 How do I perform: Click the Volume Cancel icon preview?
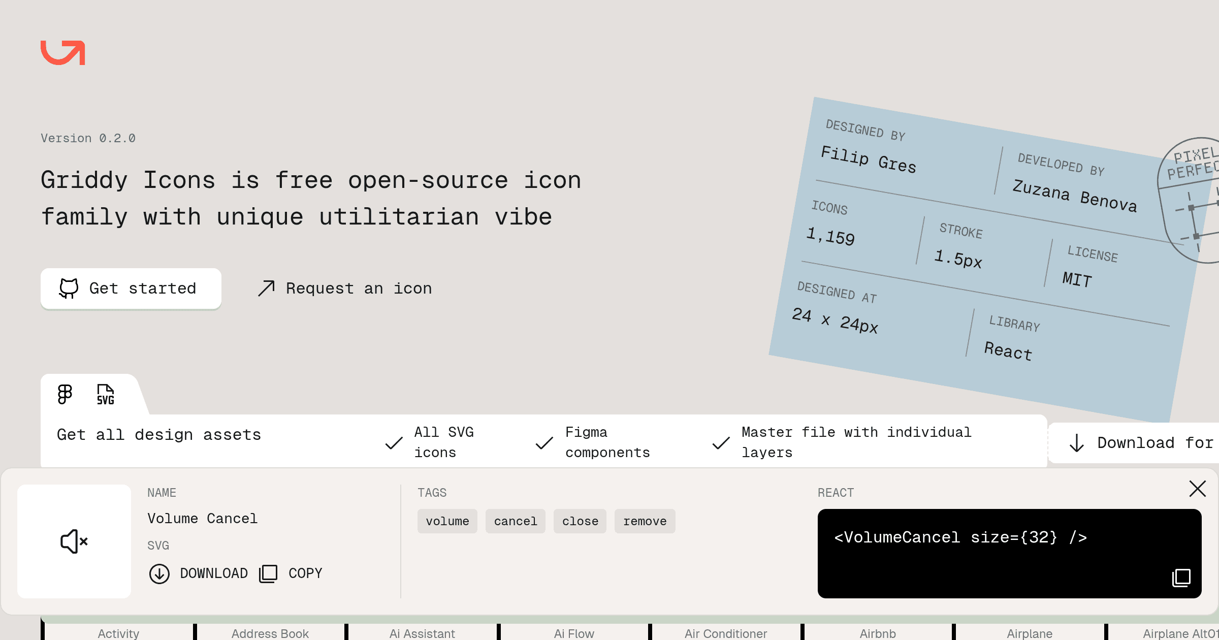coord(74,541)
